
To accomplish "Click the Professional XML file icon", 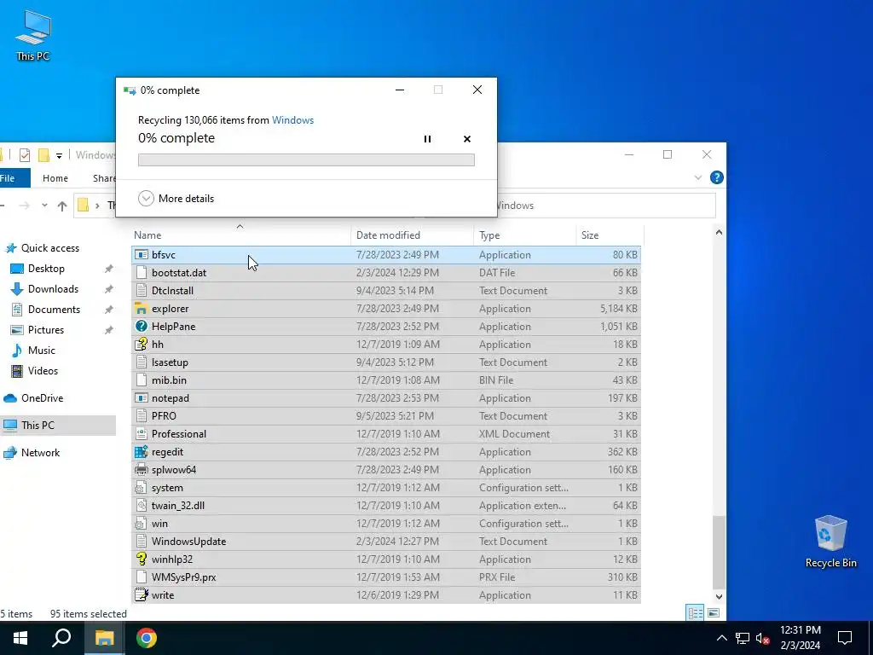I will (x=142, y=434).
